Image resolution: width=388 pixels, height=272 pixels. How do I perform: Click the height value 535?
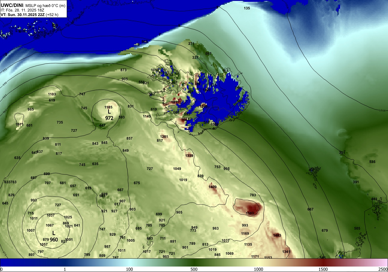pyautogui.click(x=372, y=162)
